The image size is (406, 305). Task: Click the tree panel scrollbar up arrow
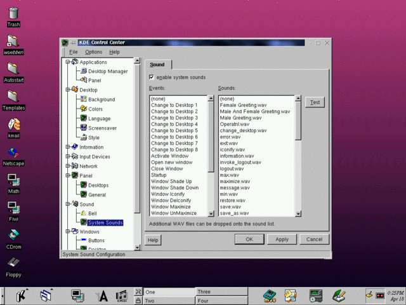point(137,60)
